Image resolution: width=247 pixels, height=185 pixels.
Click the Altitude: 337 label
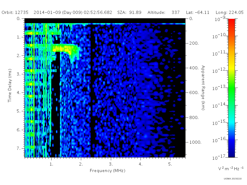[164, 12]
